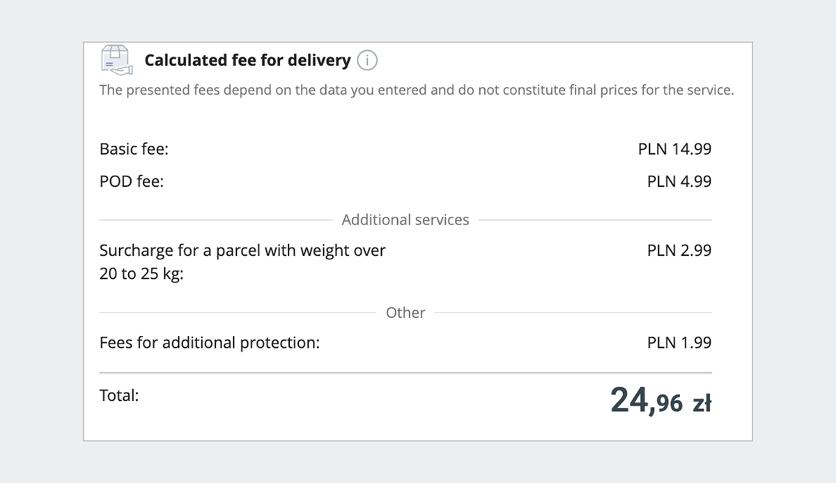The width and height of the screenshot is (836, 483).
Task: Collapse the weight surcharge details
Action: point(242,261)
